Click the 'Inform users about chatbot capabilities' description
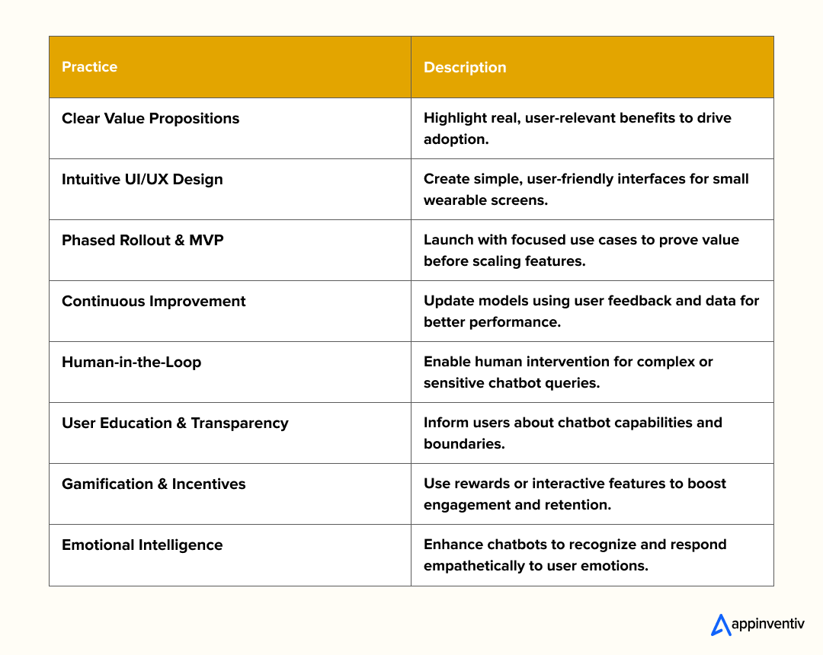The image size is (823, 655). (572, 433)
